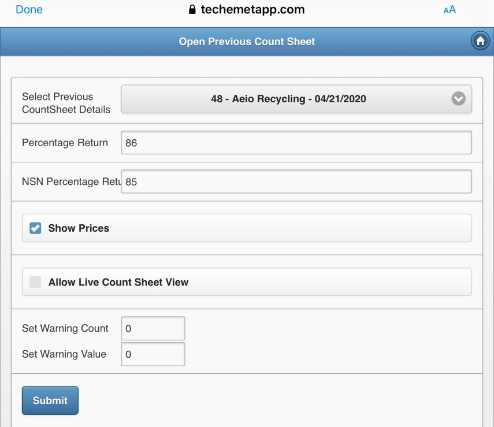Uncheck the Show Prices checkbox
This screenshot has height=427, width=494.
[x=36, y=228]
